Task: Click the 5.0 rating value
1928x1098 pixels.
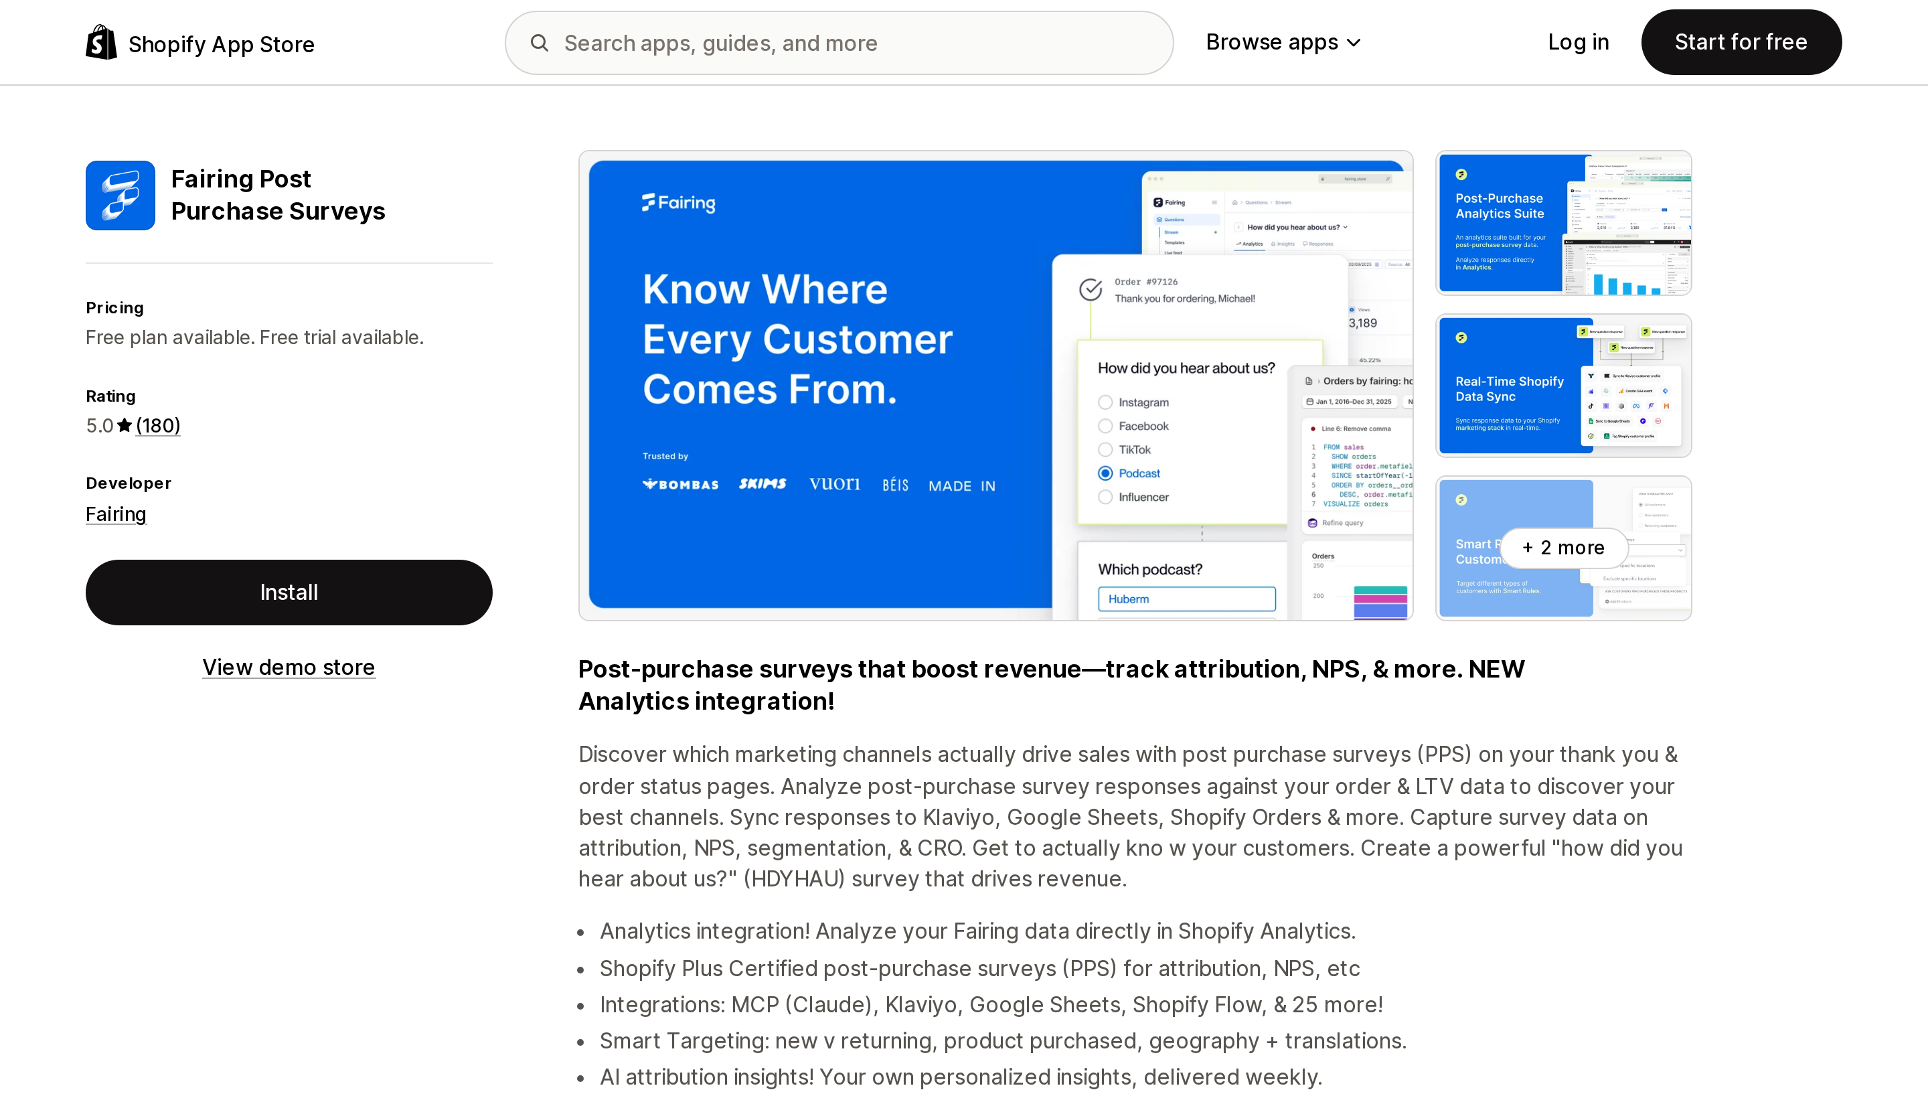Action: click(99, 425)
